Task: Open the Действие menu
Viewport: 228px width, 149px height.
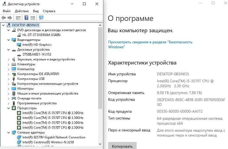Action: click(x=22, y=11)
